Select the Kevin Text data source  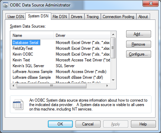pyautogui.click(x=21, y=60)
